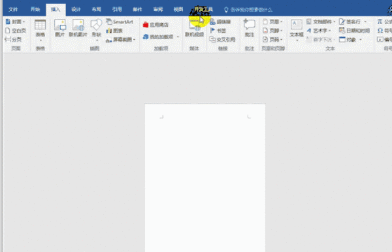392x252 pixels.
Task: Insert a chart (图表)
Action: (x=114, y=31)
